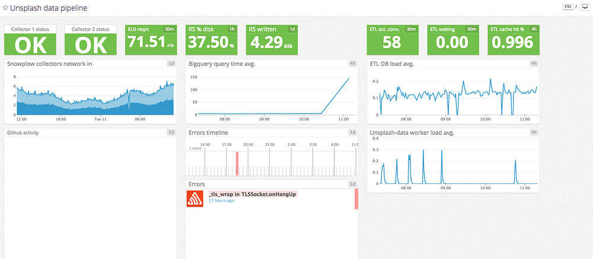Screen dimensions: 593x259
Task: Open the Collector 2 status widget
Action: [x=91, y=40]
